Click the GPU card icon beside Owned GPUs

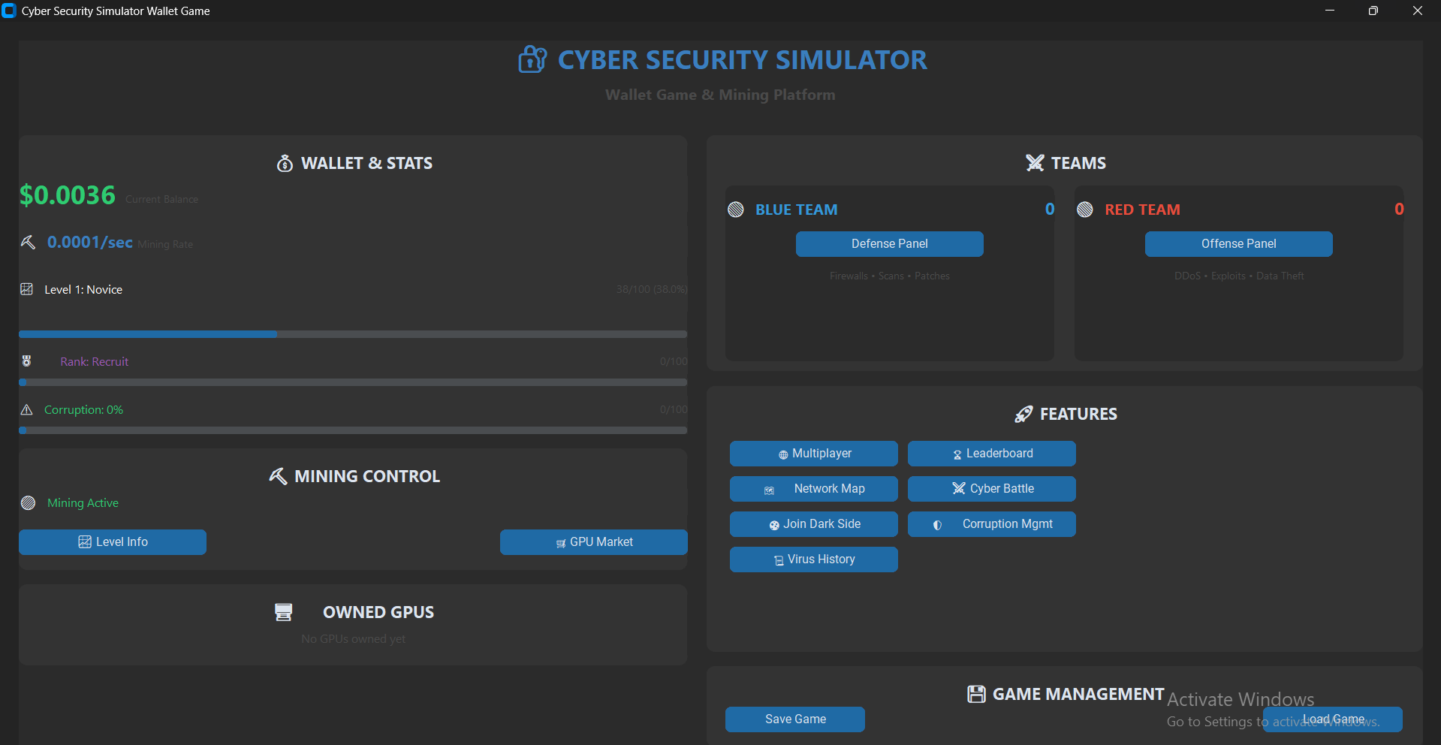pyautogui.click(x=283, y=612)
